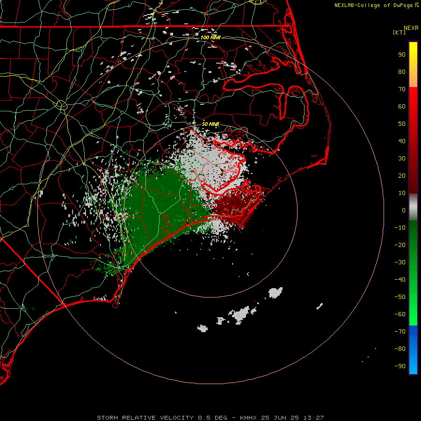This screenshot has height=421, width=421.
Task: Select the -70 value on velocity scale
Action: coord(400,332)
